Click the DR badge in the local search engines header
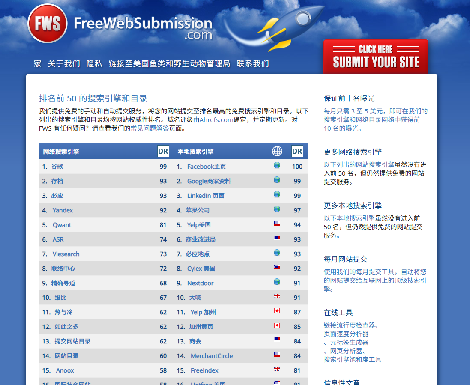Screen dimensions: 470x385 coord(297,151)
